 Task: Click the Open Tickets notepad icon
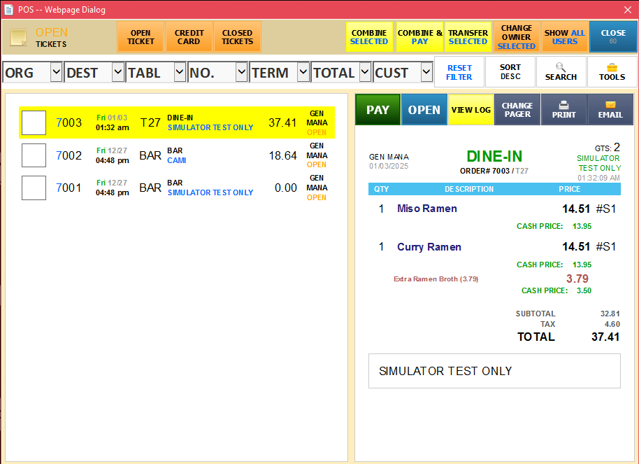19,37
